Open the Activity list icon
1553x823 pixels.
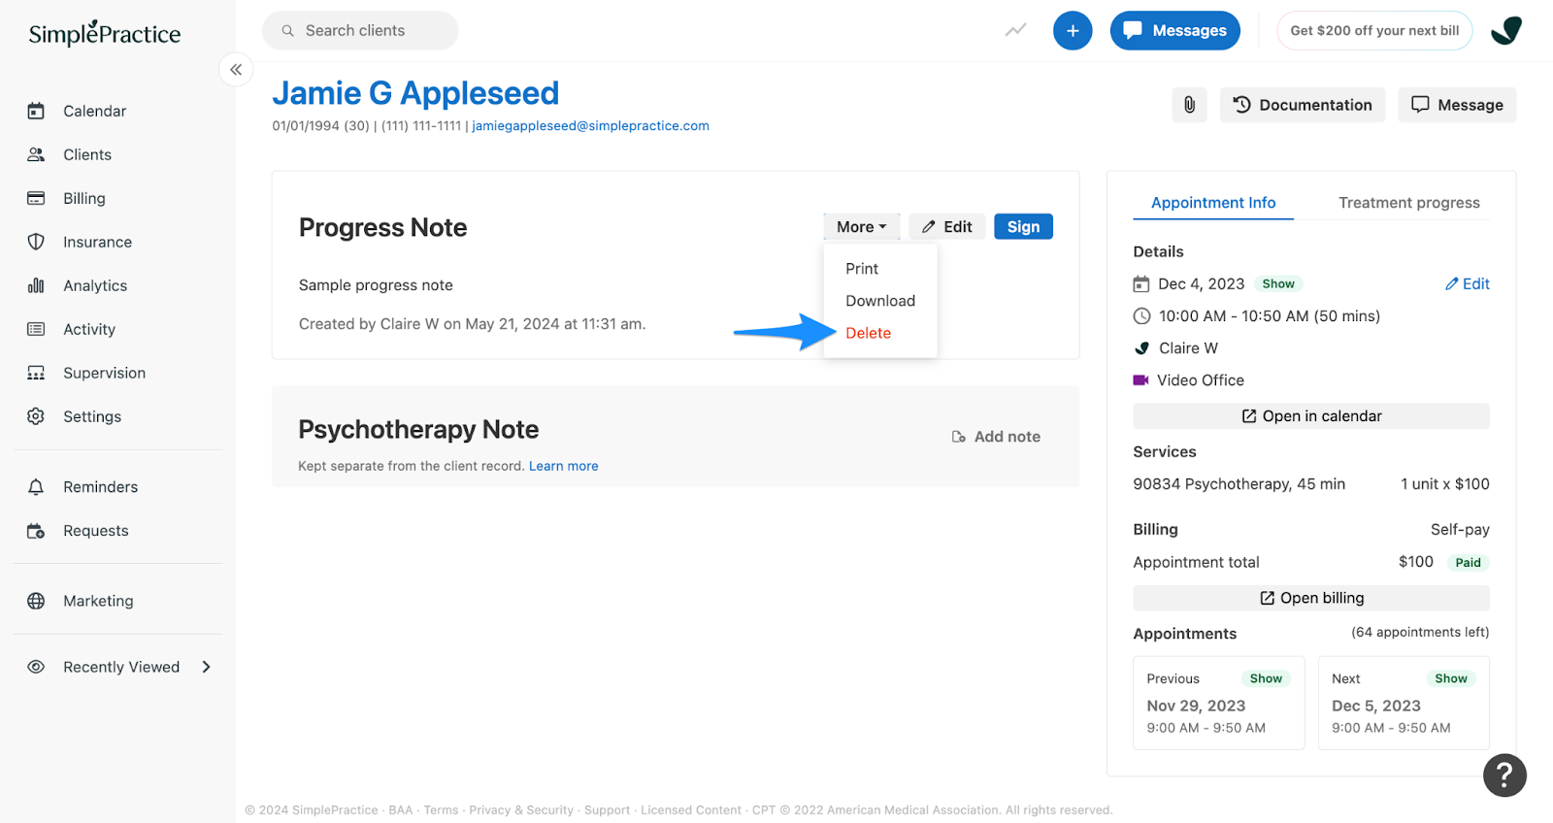coord(36,329)
